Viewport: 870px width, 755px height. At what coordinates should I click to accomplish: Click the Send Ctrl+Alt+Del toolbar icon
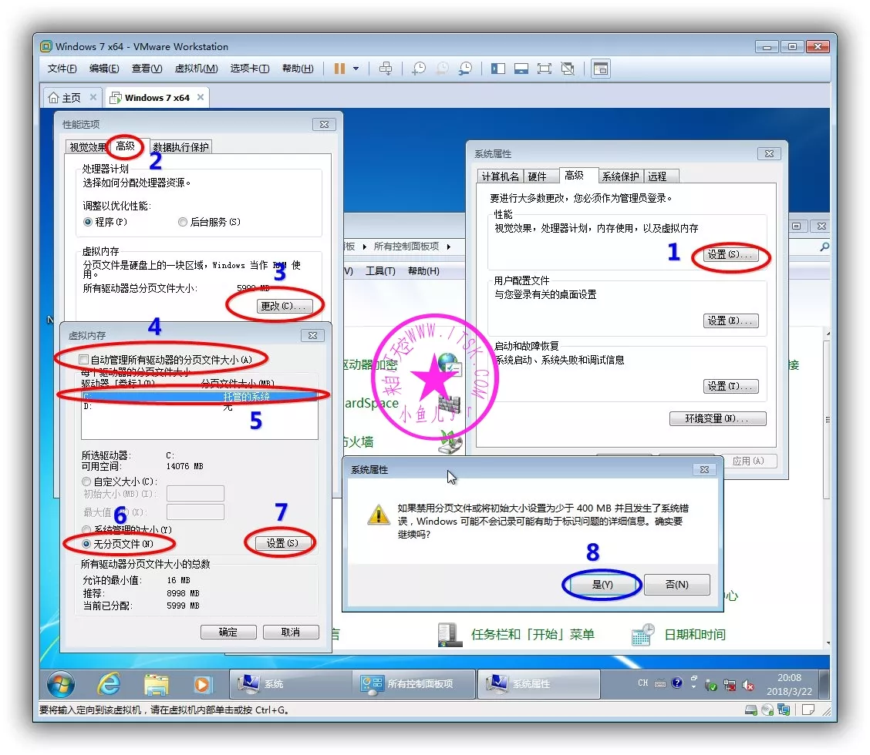click(x=386, y=69)
